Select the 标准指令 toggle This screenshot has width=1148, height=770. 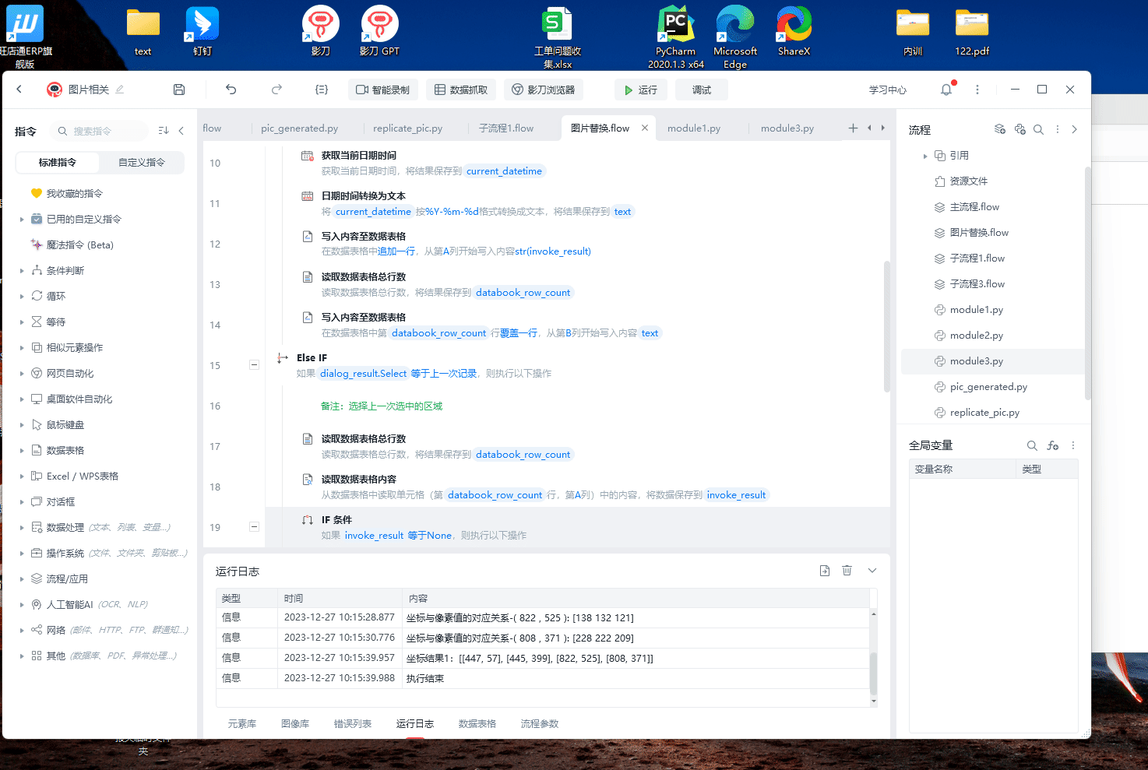[x=58, y=163]
